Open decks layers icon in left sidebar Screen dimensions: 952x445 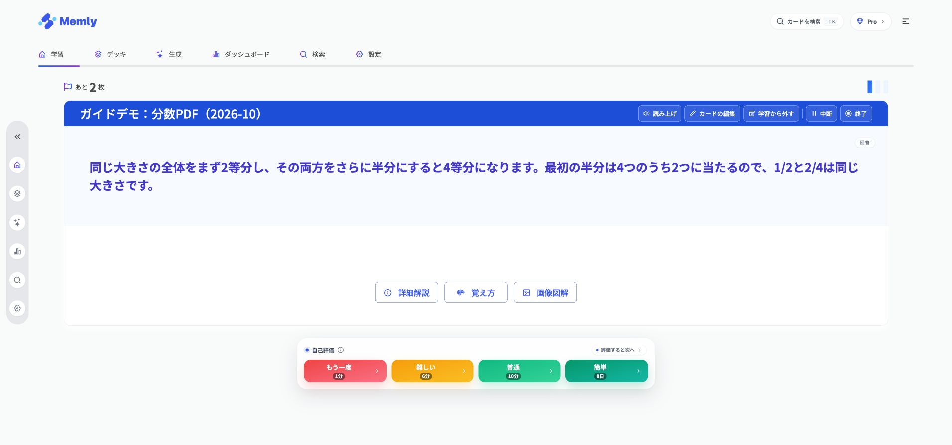[x=17, y=194]
